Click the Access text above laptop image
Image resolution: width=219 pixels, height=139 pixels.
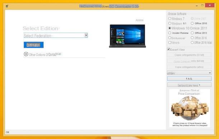139,20
